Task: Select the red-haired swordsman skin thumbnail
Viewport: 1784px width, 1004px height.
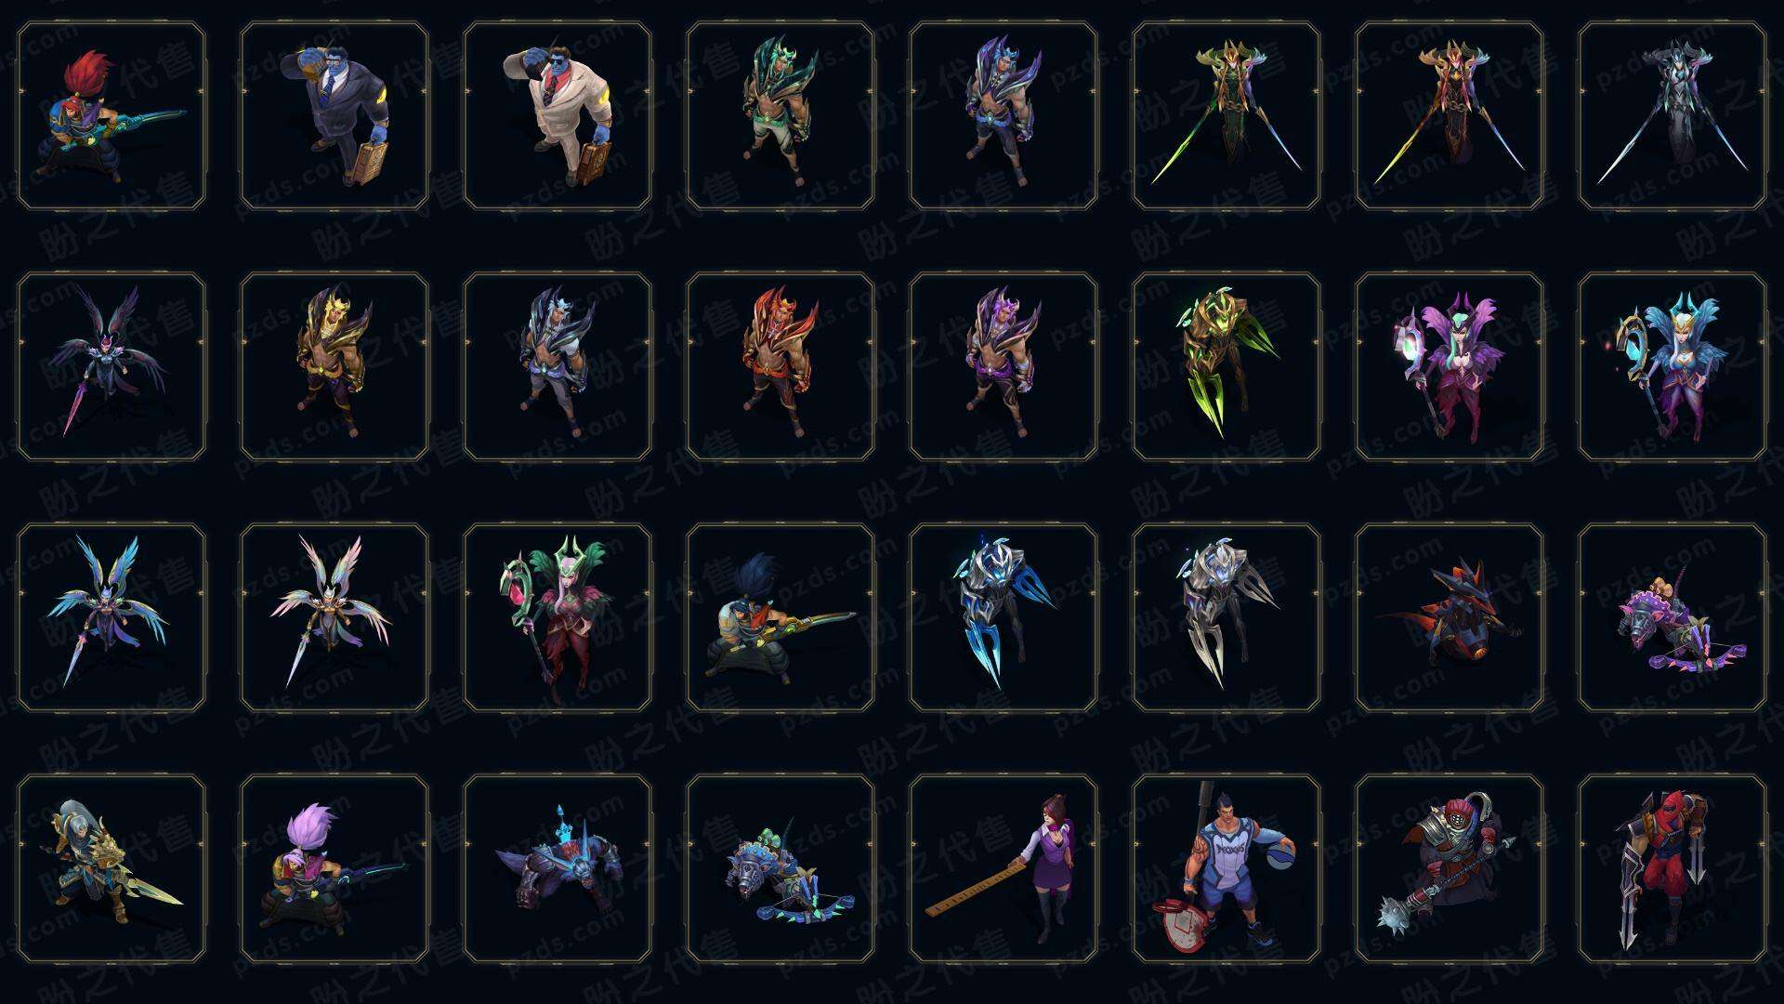Action: click(x=111, y=116)
